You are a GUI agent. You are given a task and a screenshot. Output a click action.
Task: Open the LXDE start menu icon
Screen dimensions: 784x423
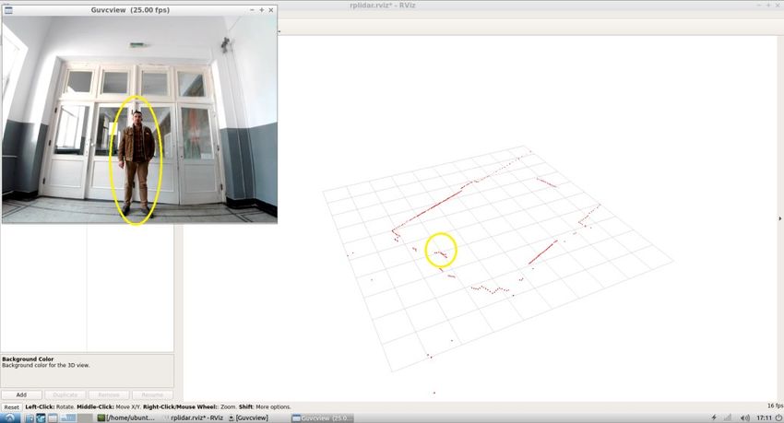coord(10,418)
